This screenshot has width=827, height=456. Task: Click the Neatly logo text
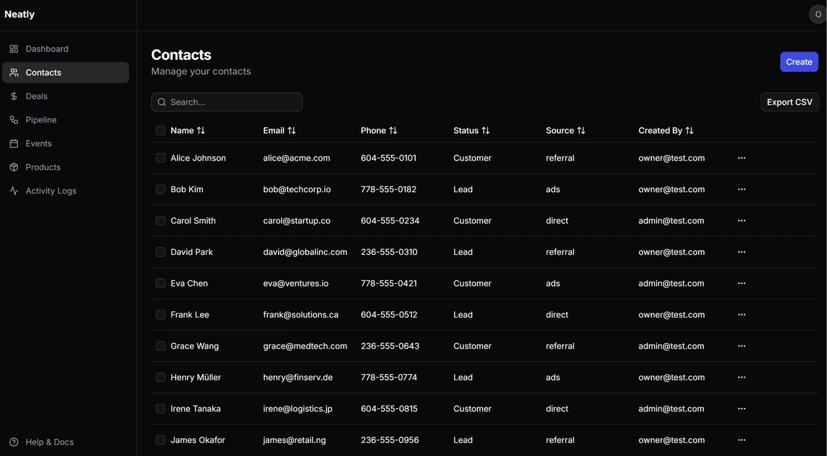point(19,14)
